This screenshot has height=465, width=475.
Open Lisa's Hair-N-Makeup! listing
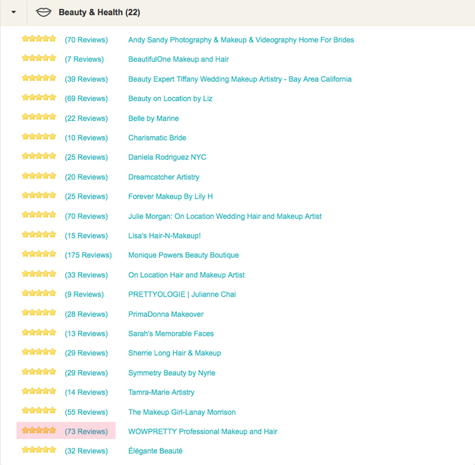click(x=164, y=235)
